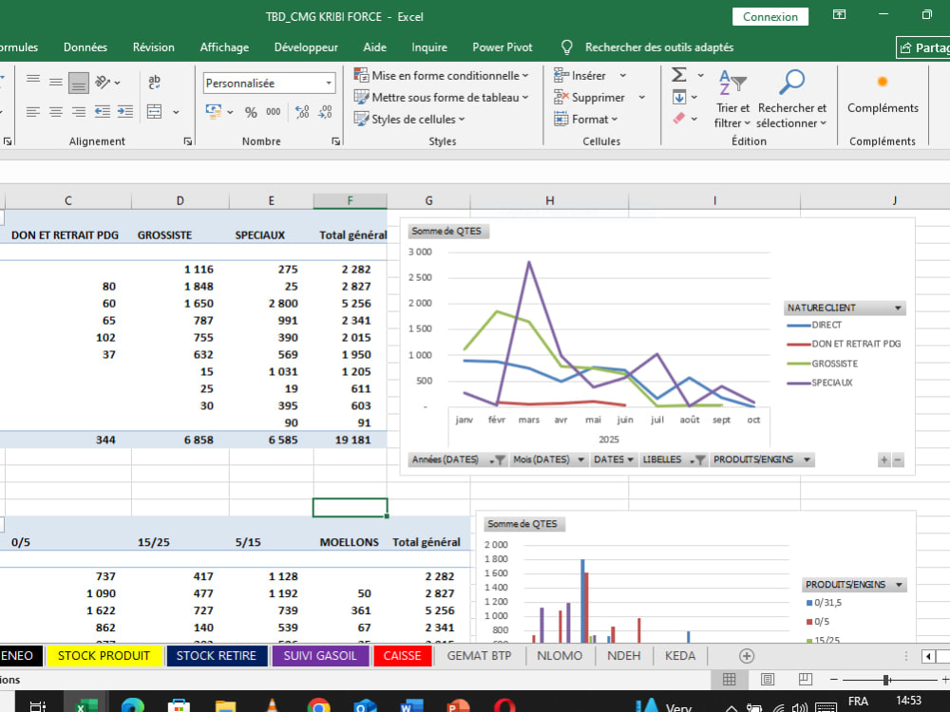
Task: Switch to Normal view in status bar
Action: pyautogui.click(x=730, y=680)
